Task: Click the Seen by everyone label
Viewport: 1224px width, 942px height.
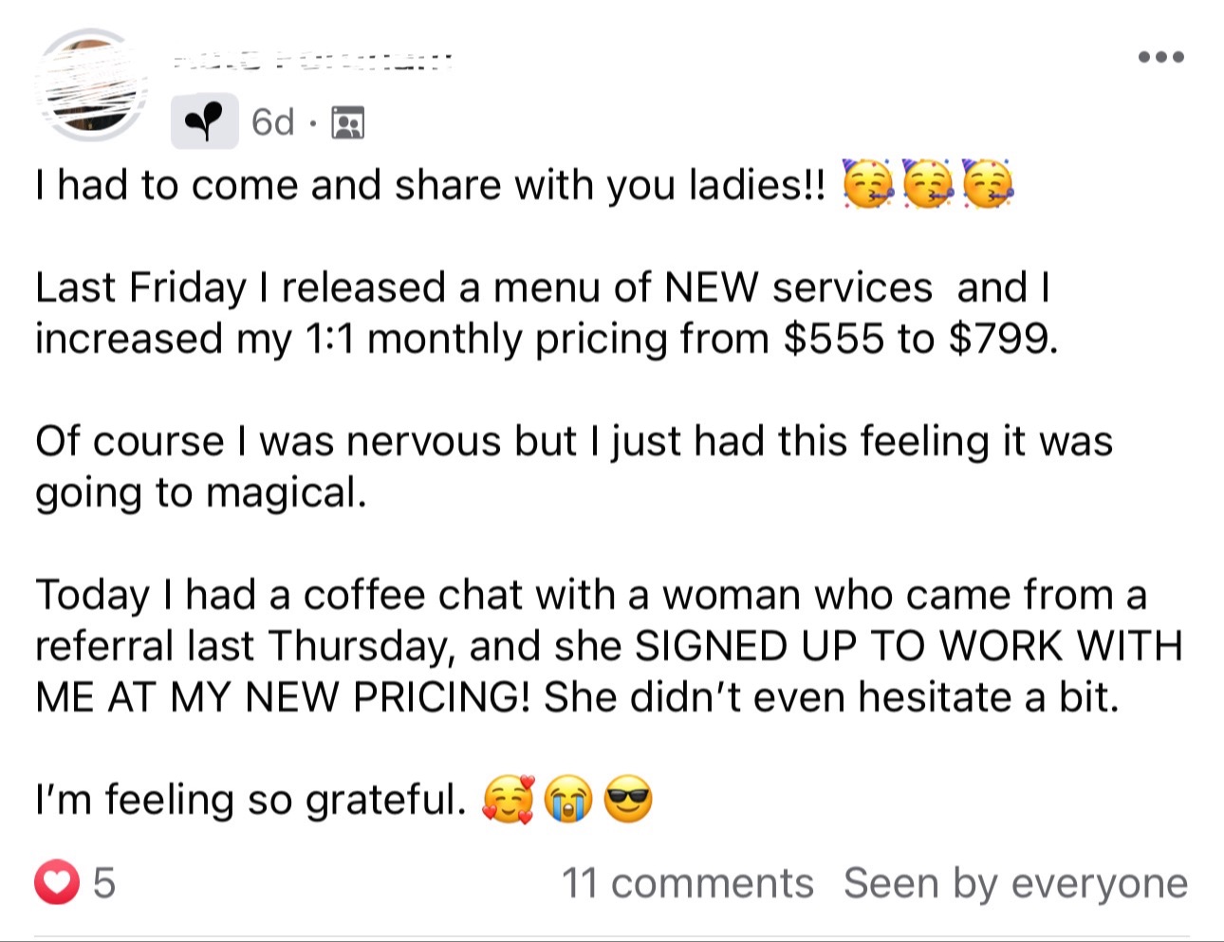Action: 1015,883
